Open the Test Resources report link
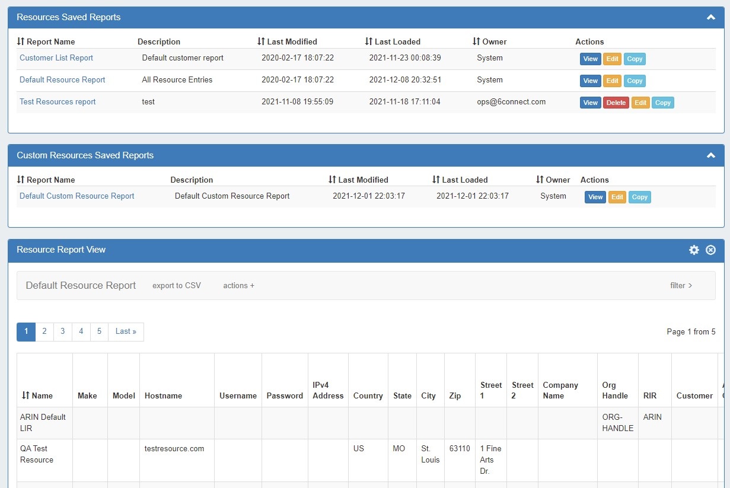Screen dimensions: 730x488 point(58,102)
